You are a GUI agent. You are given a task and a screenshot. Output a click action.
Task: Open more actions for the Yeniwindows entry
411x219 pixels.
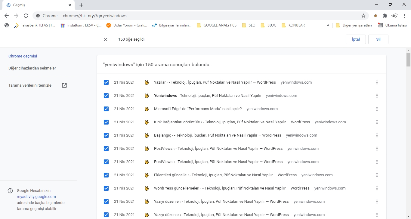[377, 96]
